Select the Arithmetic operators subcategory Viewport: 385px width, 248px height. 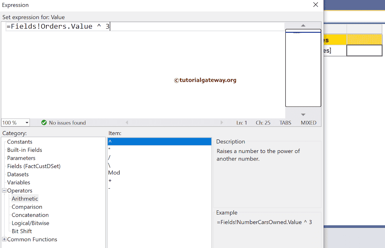point(25,199)
